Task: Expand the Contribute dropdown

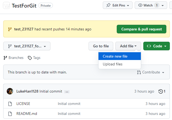Action: pyautogui.click(x=151, y=72)
